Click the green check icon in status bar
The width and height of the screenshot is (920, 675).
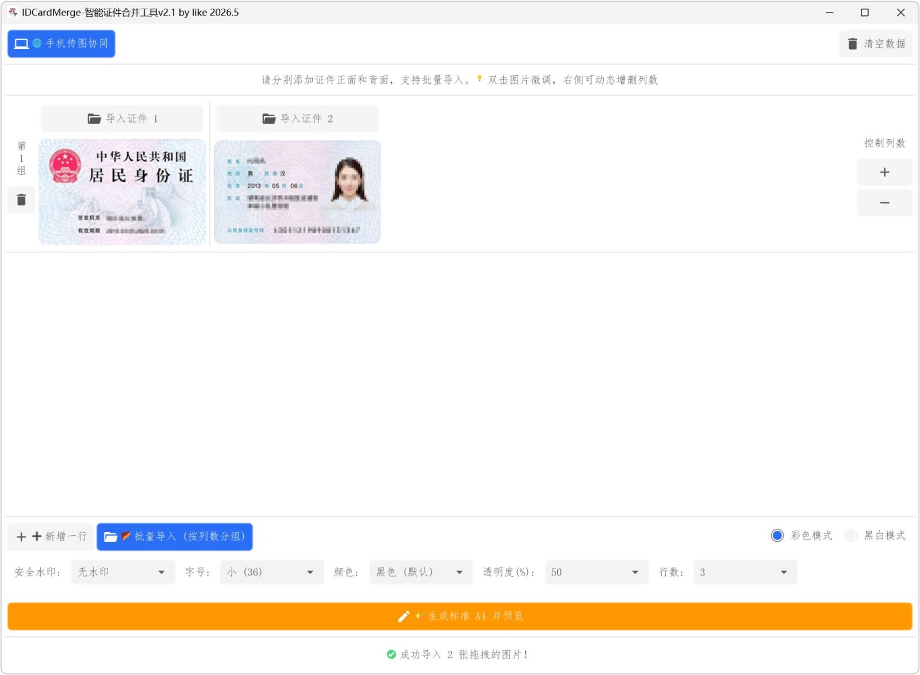[392, 654]
